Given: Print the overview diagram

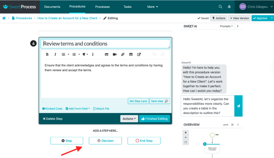Looking at the screenshot, I should pos(226,125).
